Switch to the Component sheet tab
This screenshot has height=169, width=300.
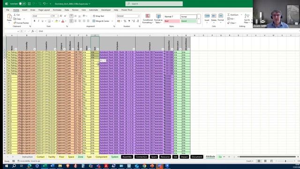click(x=101, y=157)
